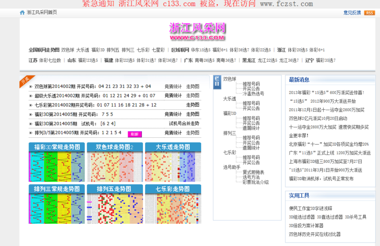380x246 pixels.
Task: Open 南粤26选5 Guangdong link
Action: [x=205, y=61]
